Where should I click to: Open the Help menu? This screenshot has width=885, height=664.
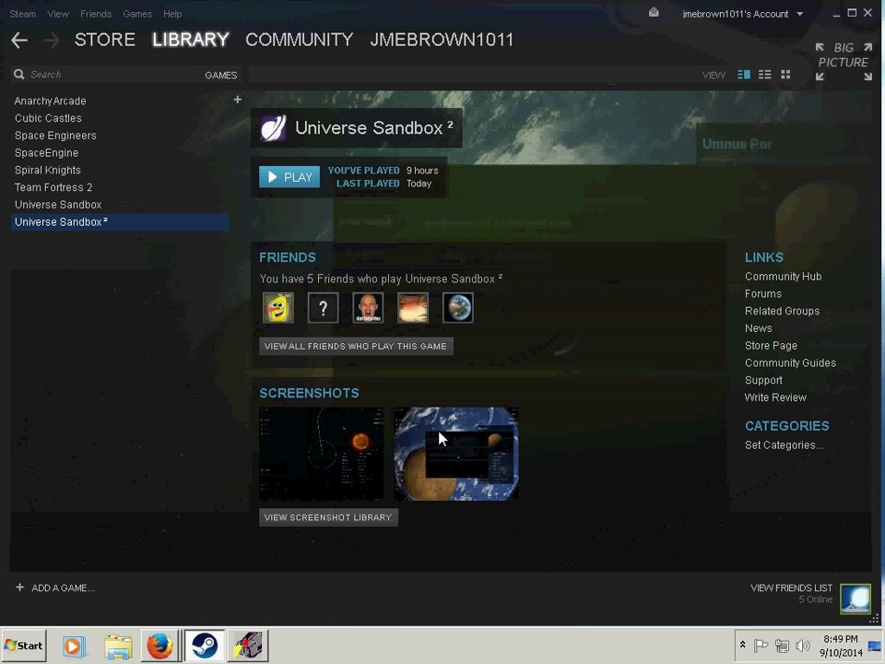(172, 14)
